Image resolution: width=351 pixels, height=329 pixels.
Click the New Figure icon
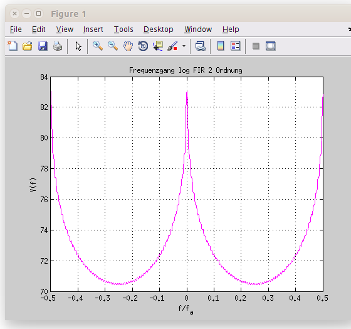point(13,46)
